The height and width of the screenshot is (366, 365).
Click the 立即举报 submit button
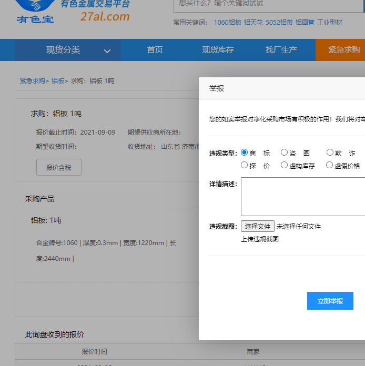pos(330,301)
